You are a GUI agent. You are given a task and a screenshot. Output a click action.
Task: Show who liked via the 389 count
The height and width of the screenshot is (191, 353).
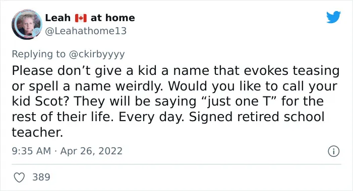[41, 177]
